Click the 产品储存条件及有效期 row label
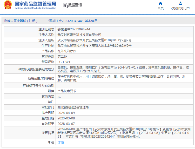 point(38,86)
